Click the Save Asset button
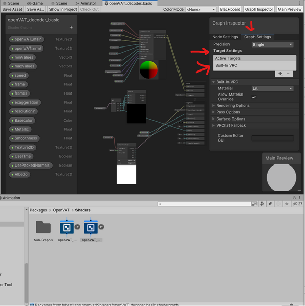Viewport: 305px width, 306px height. click(12, 9)
